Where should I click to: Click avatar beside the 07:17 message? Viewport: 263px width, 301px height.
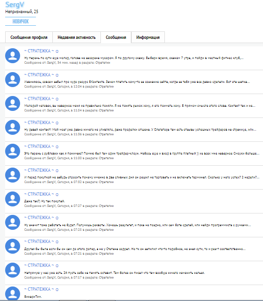13,270
